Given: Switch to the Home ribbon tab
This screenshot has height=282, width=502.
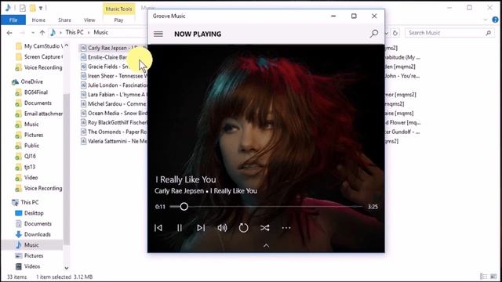Looking at the screenshot, I should [38, 20].
